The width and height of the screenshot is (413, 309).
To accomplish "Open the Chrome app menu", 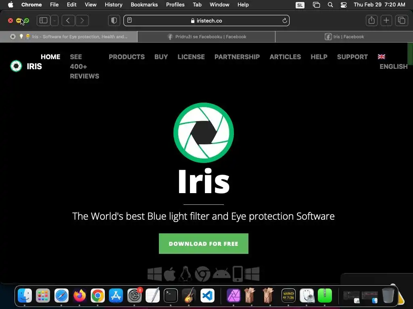I will tap(31, 5).
